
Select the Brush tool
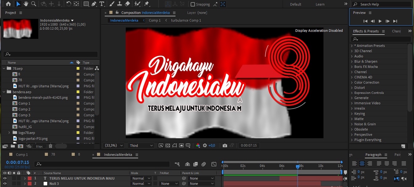point(112,4)
